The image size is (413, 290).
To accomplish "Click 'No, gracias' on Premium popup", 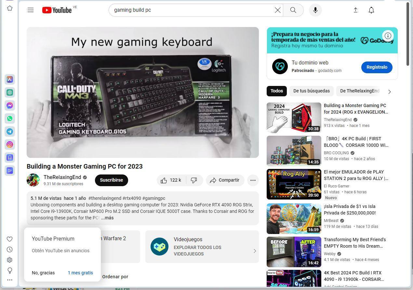I will pos(43,273).
